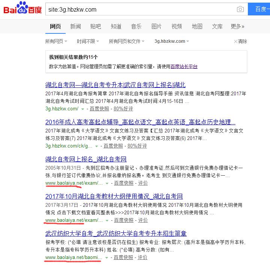Switch to the 视频 tab
The width and height of the screenshot is (270, 265).
177,26
